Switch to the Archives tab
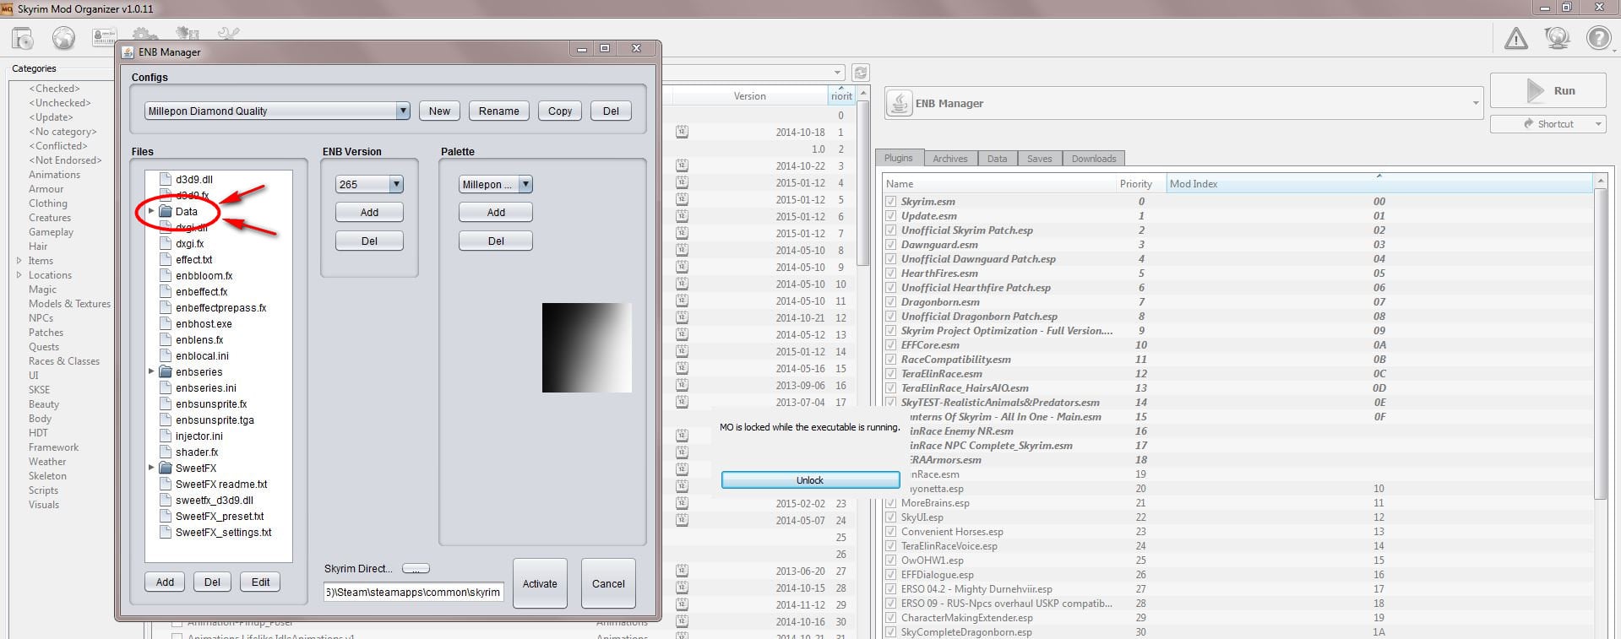 point(949,159)
